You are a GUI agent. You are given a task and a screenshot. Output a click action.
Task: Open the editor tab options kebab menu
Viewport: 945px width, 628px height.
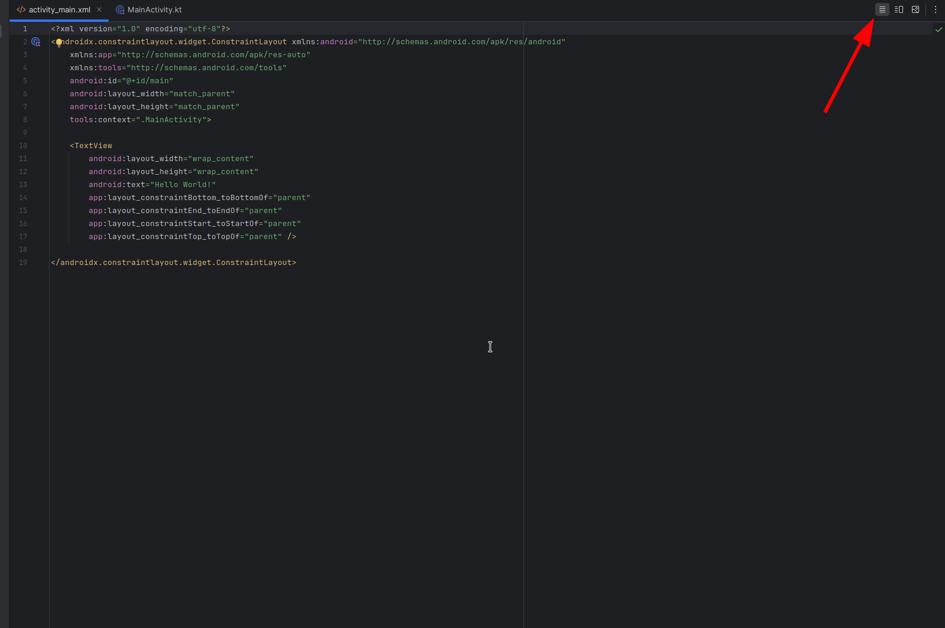pos(936,9)
